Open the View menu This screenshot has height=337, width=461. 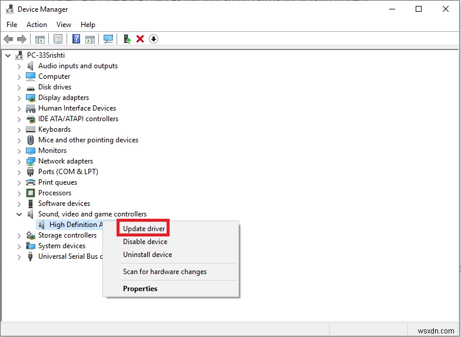64,24
